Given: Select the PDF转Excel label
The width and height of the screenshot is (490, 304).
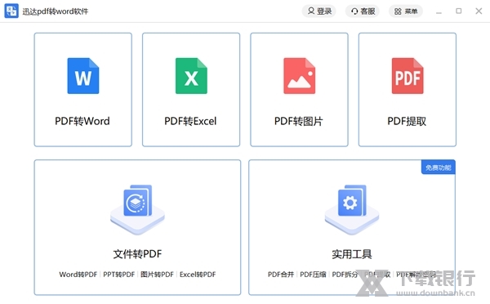Looking at the screenshot, I should point(190,121).
